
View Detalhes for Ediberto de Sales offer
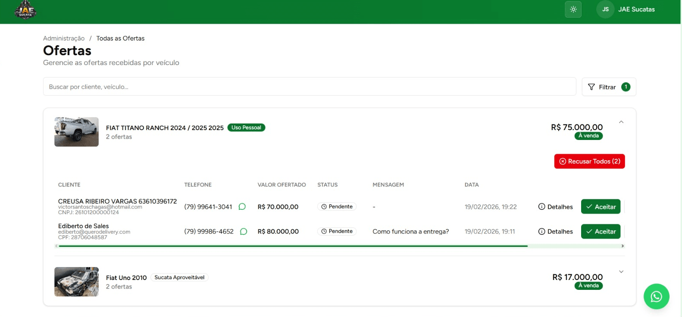tap(555, 232)
